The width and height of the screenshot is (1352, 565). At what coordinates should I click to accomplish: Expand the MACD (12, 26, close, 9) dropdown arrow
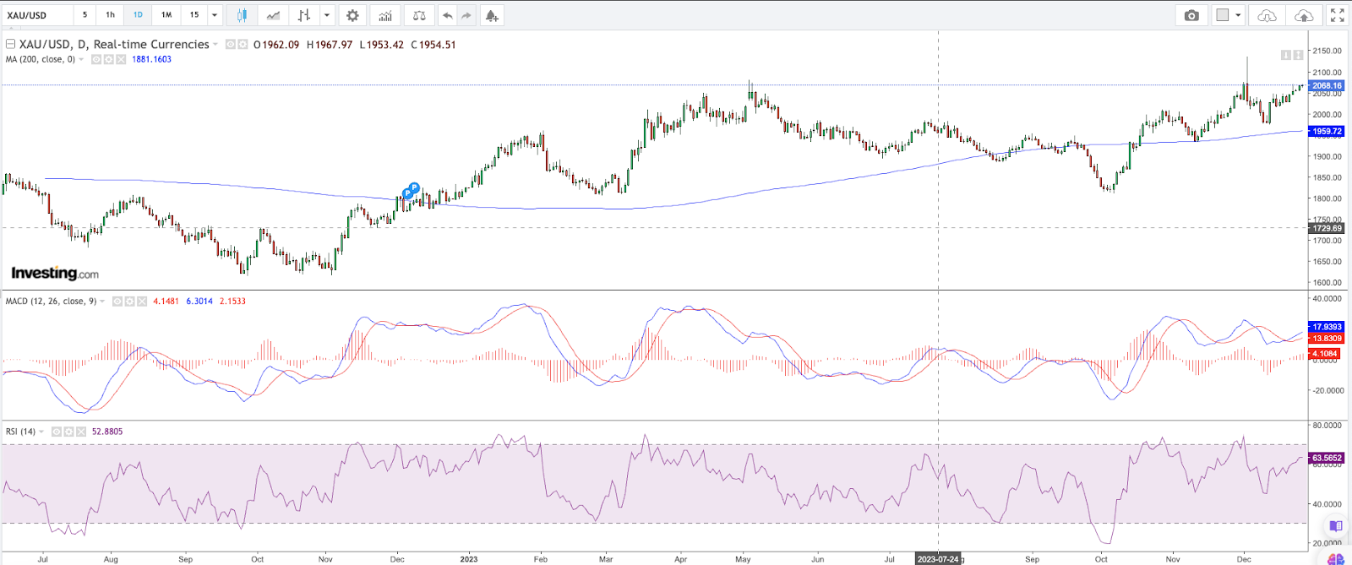[x=102, y=301]
